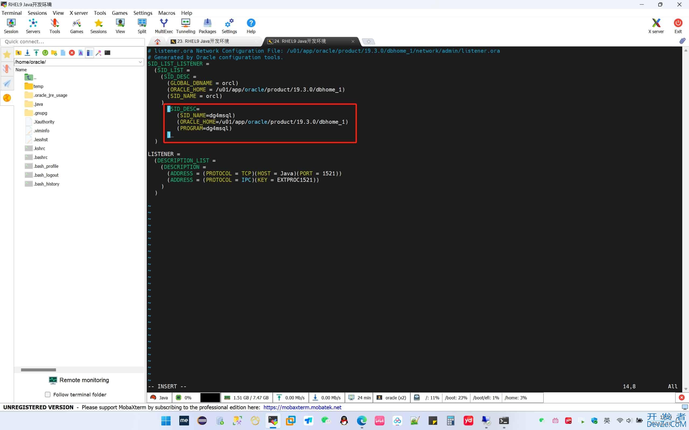Click the Name column header
This screenshot has height=430, width=689.
click(21, 70)
